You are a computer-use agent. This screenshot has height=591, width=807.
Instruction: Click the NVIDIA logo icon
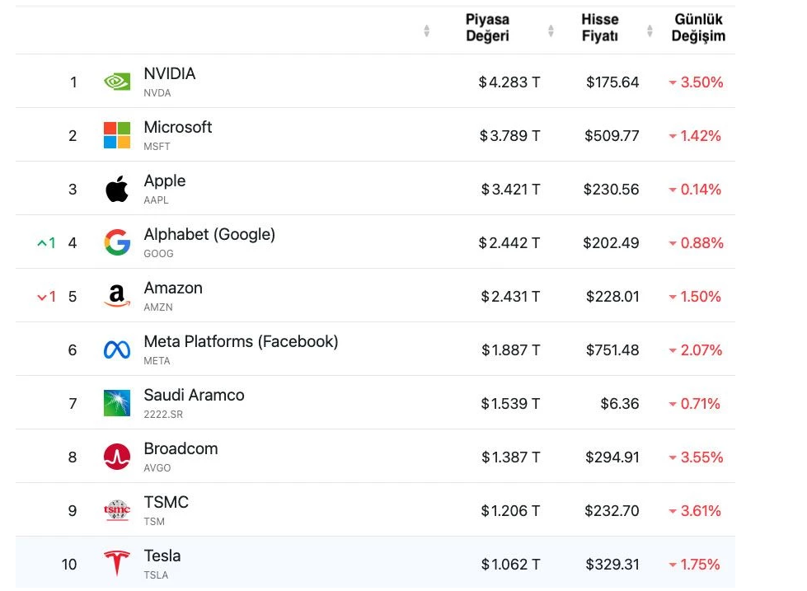point(117,82)
